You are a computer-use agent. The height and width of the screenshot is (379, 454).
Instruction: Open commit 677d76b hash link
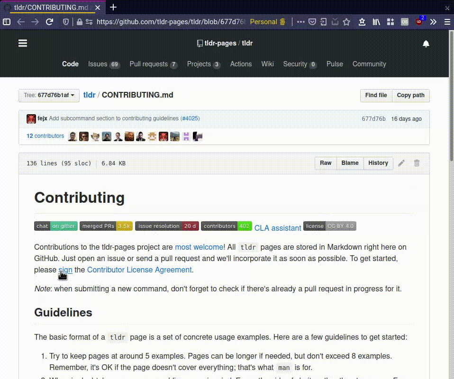coord(373,119)
